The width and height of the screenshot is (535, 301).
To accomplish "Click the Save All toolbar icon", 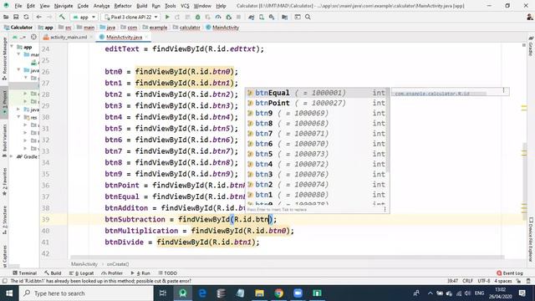I will [16, 17].
